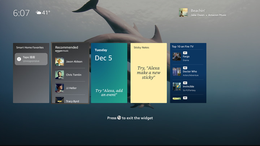Viewport: 260px width, 146px height.
Task: Open the Recommended Amazon Music widget title
Action: (66, 47)
